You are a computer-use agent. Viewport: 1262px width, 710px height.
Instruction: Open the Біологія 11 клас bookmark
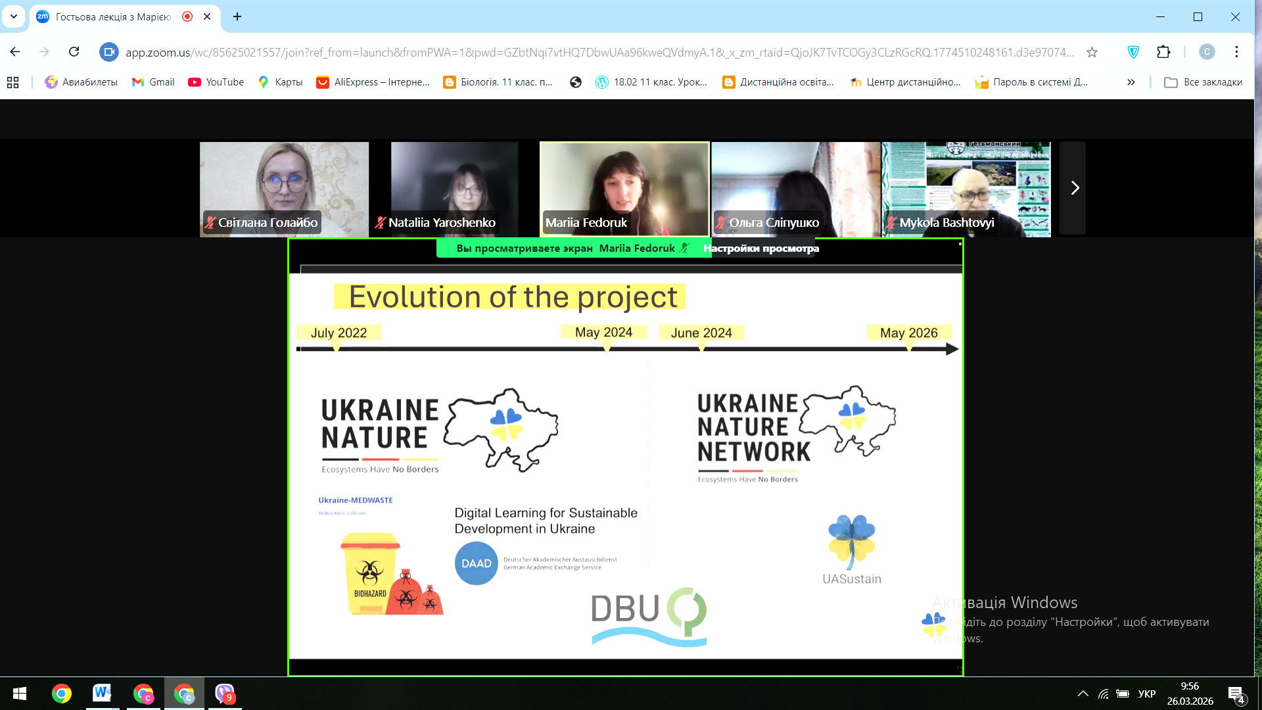[498, 82]
